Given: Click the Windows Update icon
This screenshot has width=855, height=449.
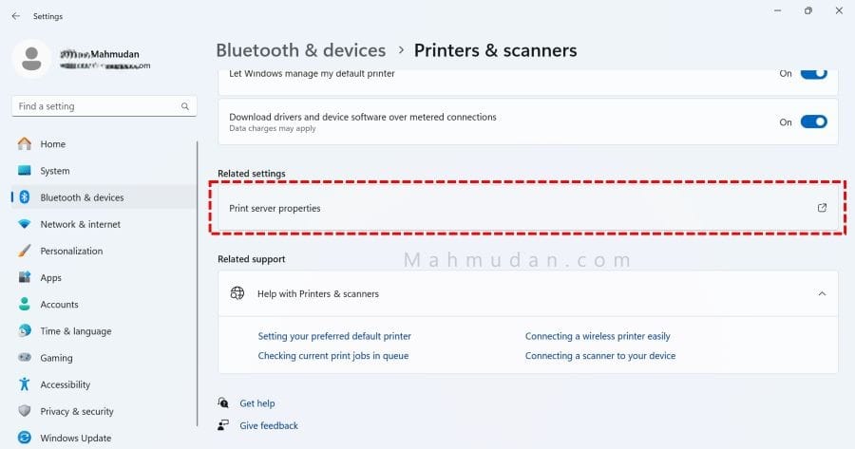Looking at the screenshot, I should coord(24,438).
